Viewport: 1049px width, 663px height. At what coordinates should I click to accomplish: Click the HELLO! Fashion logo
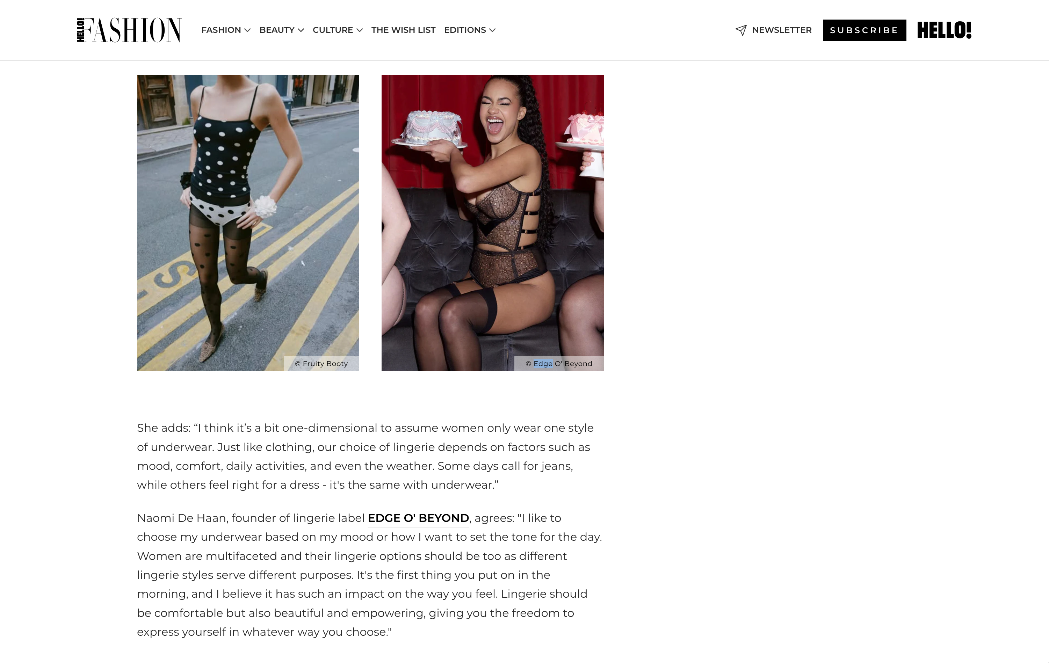(129, 30)
